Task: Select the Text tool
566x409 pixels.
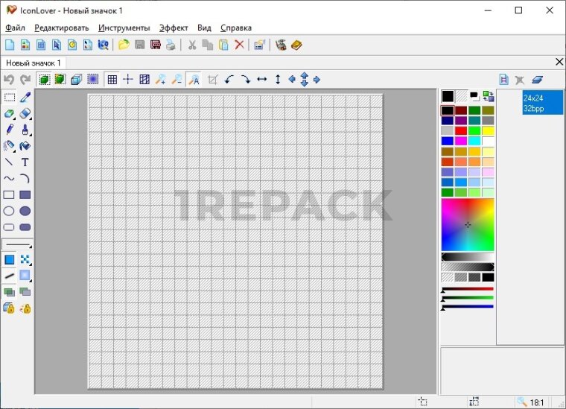Action: point(25,162)
